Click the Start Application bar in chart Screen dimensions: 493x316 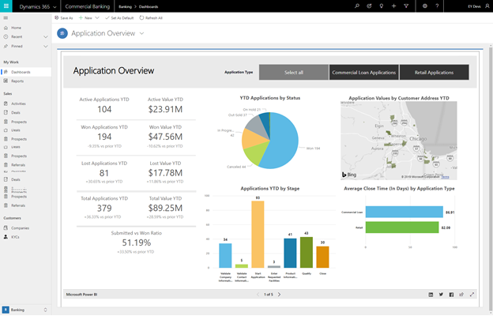258,234
